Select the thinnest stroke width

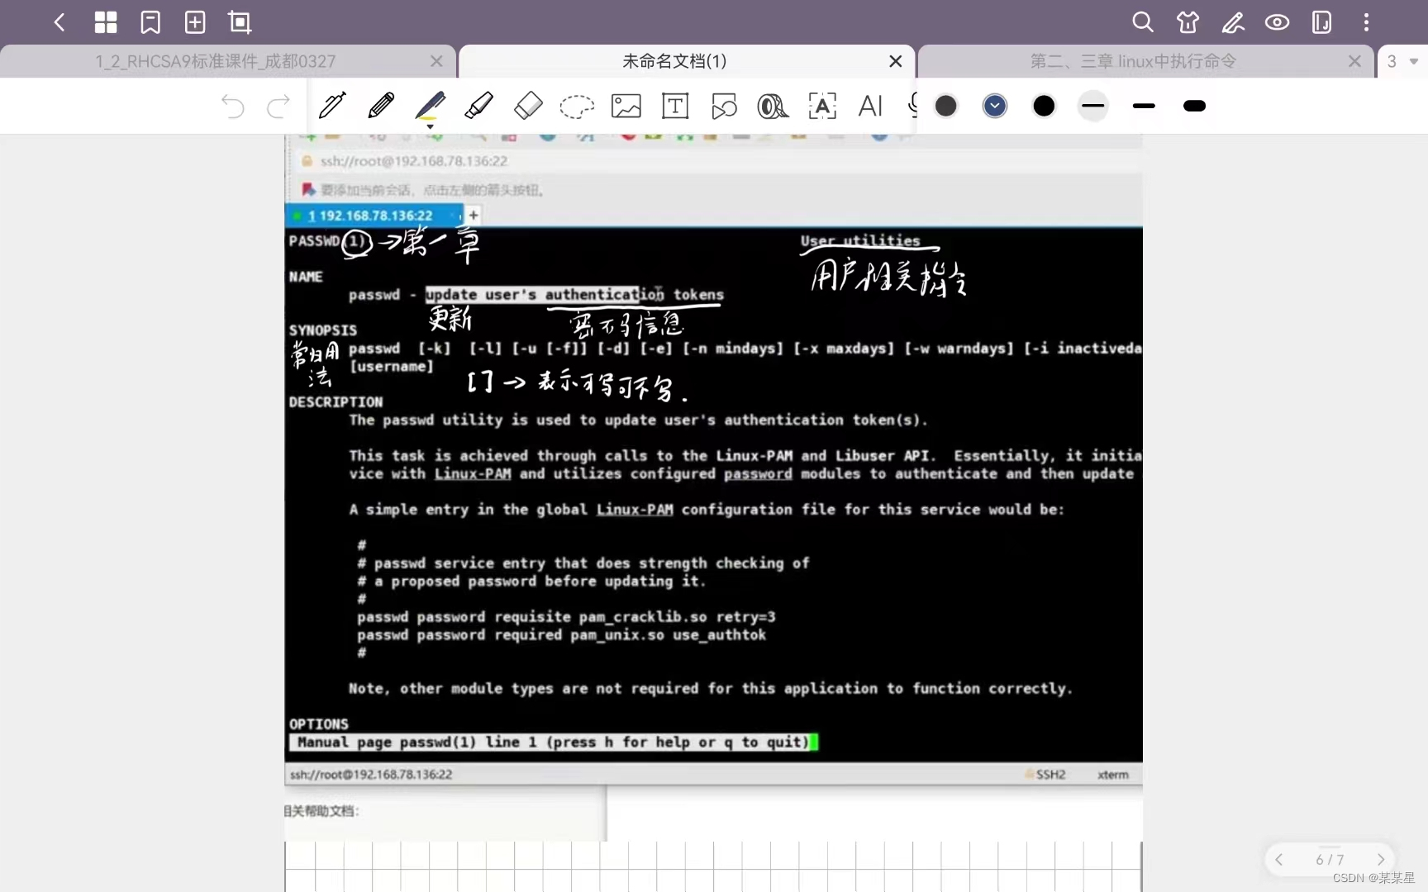click(1093, 106)
